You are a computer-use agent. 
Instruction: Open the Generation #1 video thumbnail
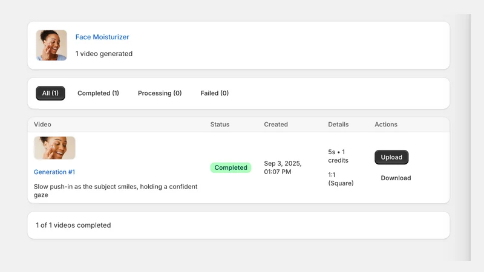[54, 148]
